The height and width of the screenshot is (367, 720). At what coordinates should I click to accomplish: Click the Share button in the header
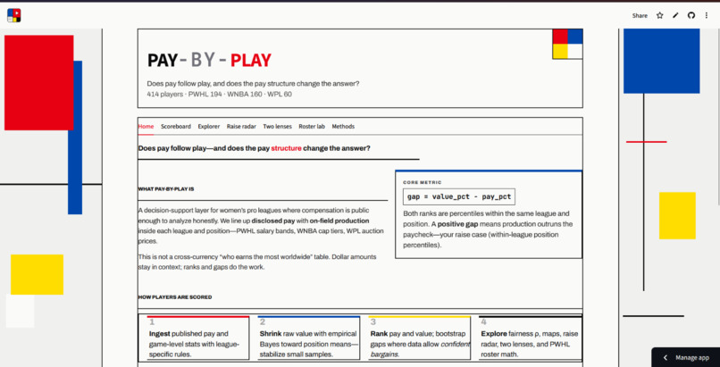coord(640,15)
